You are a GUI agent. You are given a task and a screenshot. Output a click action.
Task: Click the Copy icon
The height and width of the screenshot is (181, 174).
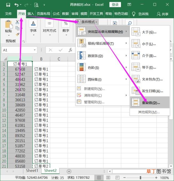click(x=17, y=28)
